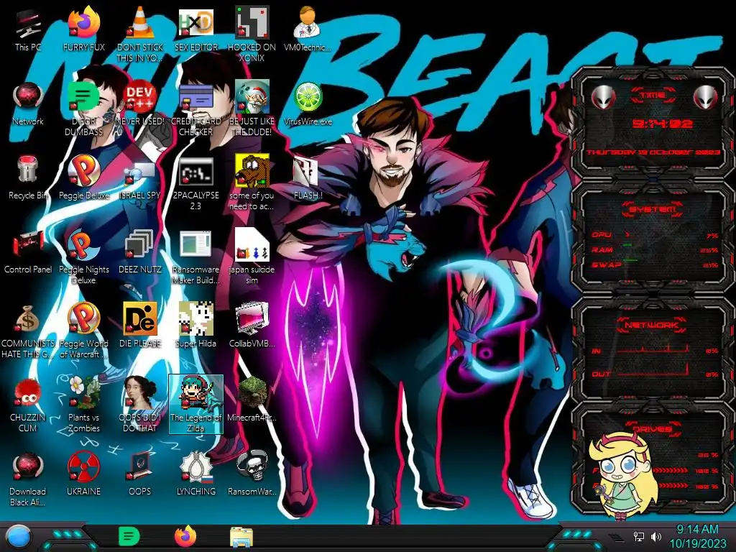Select the FLASH ! desktop icon
Screen dimensions: 736x552
(x=308, y=178)
